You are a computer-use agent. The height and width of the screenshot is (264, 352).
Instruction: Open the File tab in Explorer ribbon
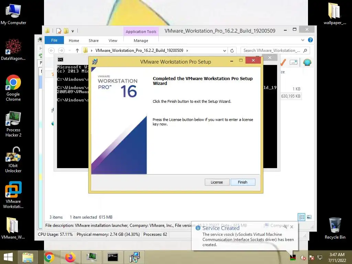pyautogui.click(x=54, y=40)
